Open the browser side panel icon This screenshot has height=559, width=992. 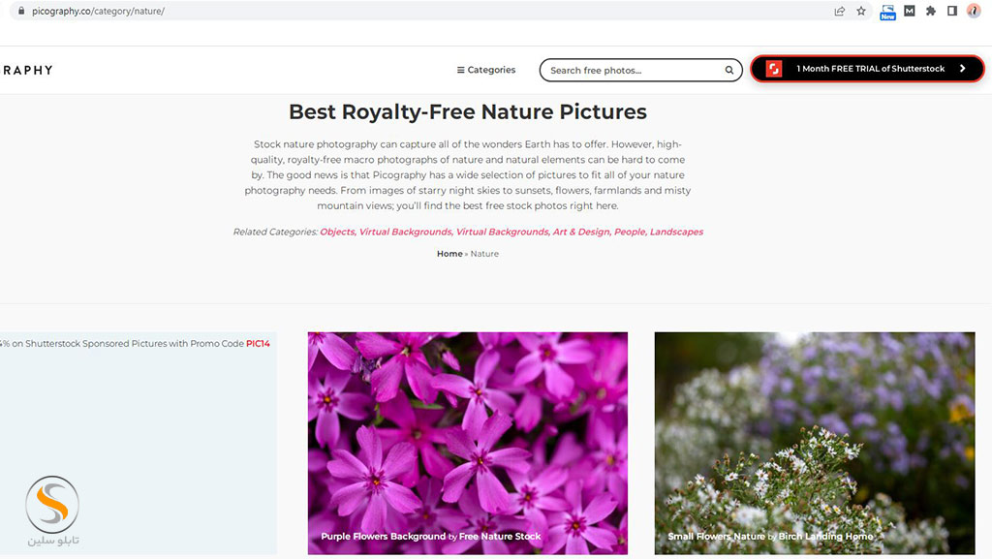coord(952,12)
